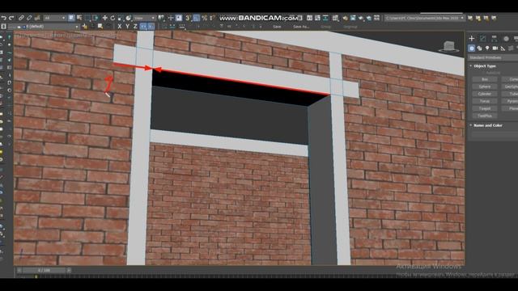
Task: Open the Standard Primitives dropdown
Action: 493,57
